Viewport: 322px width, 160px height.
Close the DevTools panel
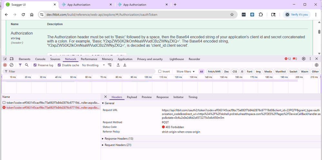click(x=317, y=59)
